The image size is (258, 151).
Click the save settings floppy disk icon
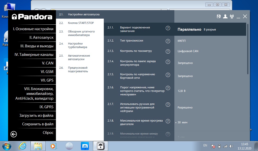click(x=219, y=16)
